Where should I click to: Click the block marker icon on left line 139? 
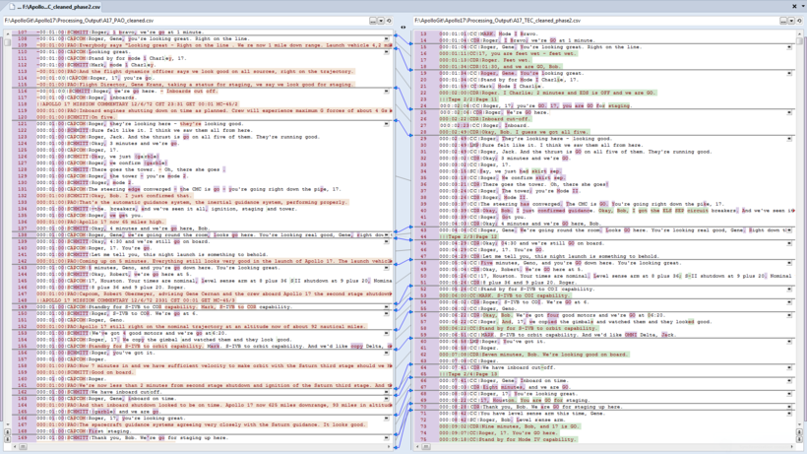point(387,241)
